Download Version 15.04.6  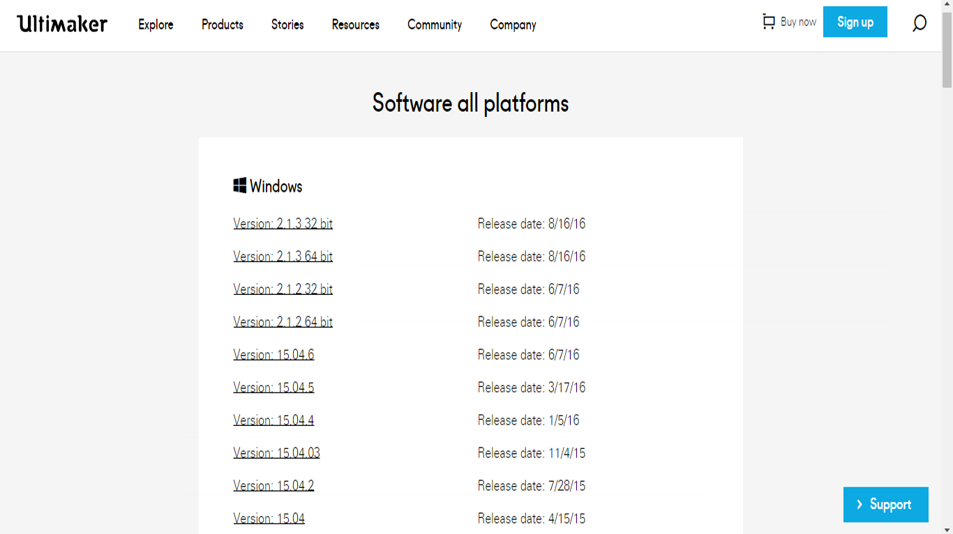click(x=273, y=355)
